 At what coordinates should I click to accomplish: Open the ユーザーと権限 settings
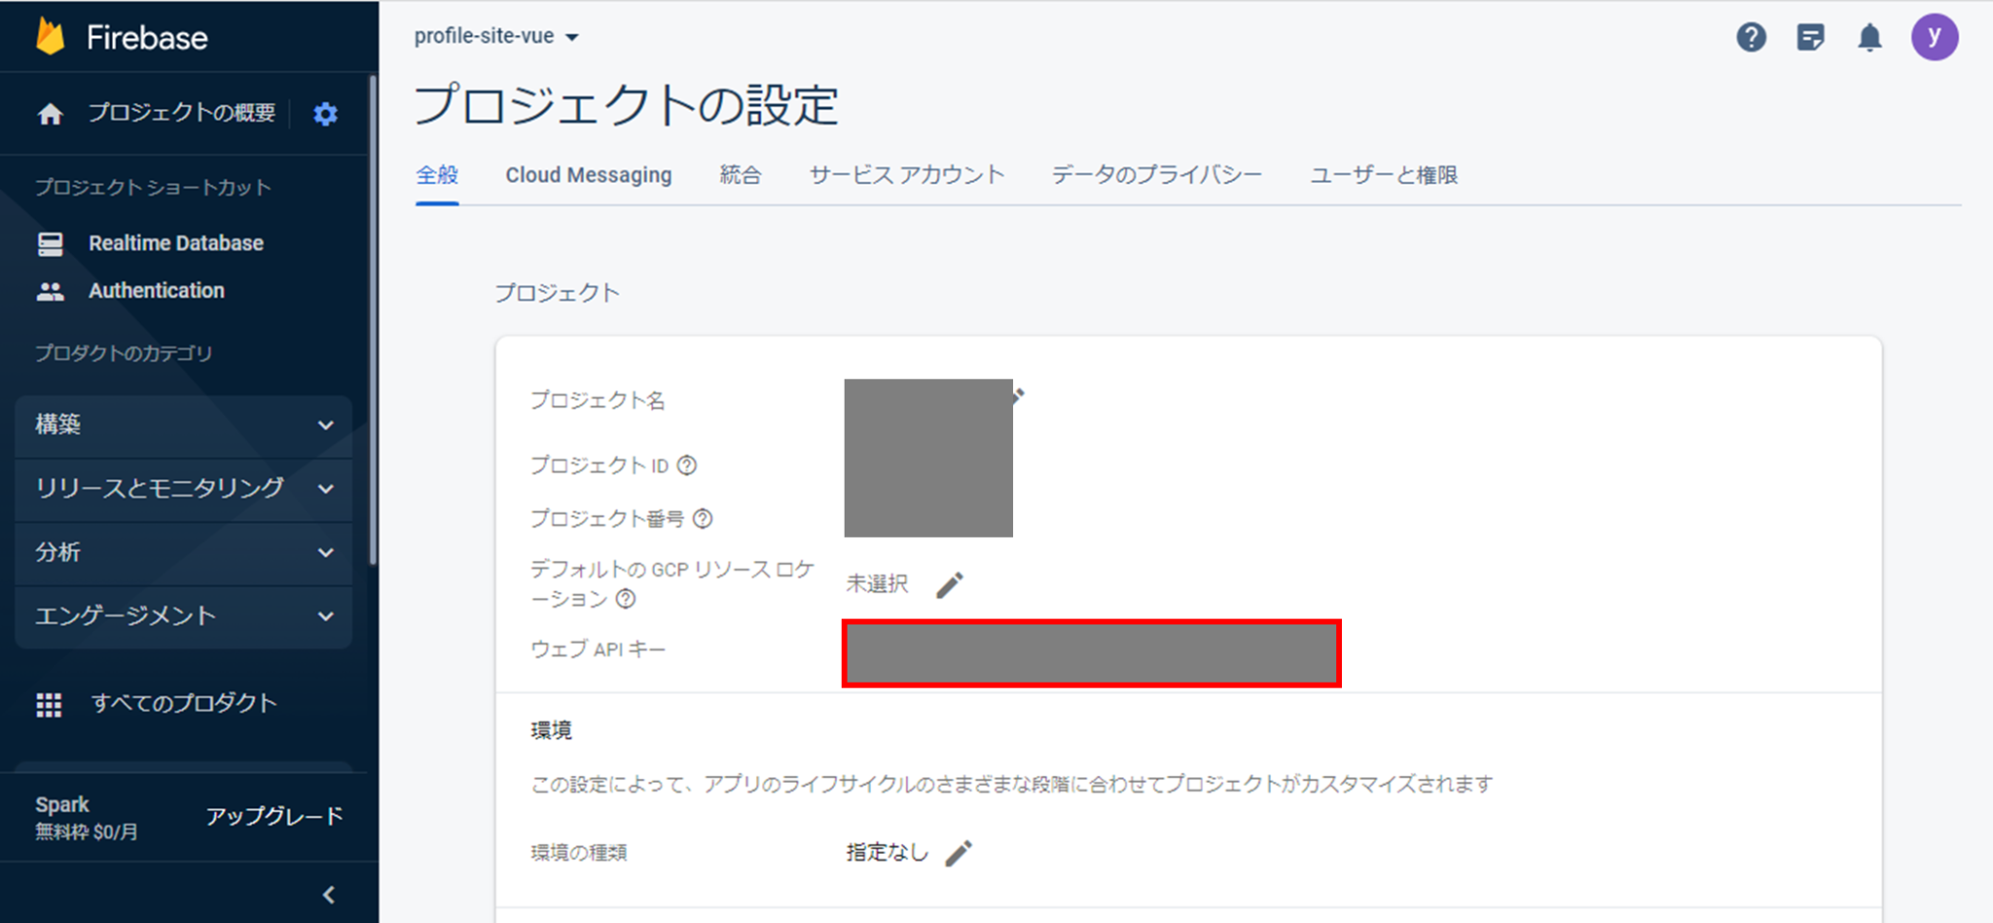pyautogui.click(x=1384, y=175)
